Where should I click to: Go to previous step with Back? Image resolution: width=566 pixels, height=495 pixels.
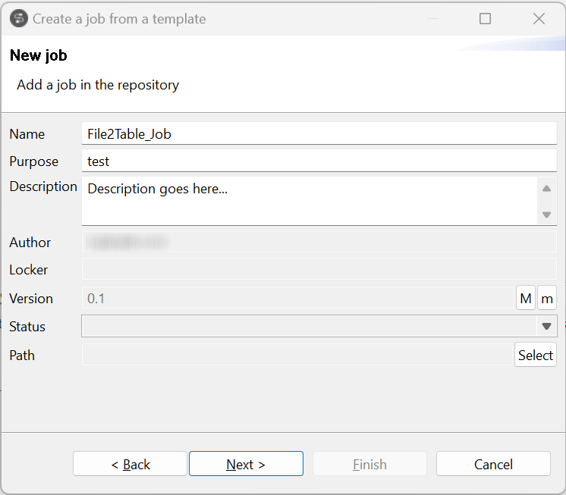point(130,464)
